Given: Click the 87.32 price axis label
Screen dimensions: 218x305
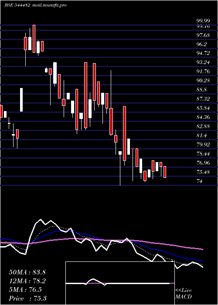Looking at the screenshot, I should tap(203, 99).
